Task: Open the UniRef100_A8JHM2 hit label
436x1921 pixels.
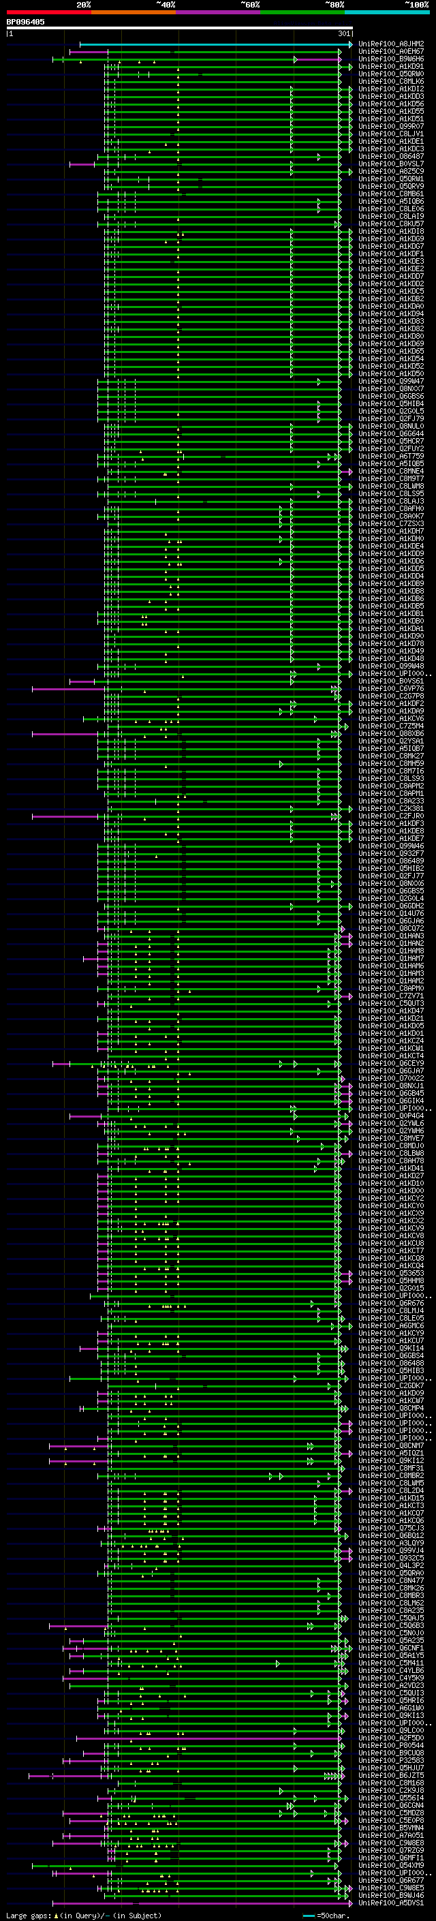Action: pos(391,44)
